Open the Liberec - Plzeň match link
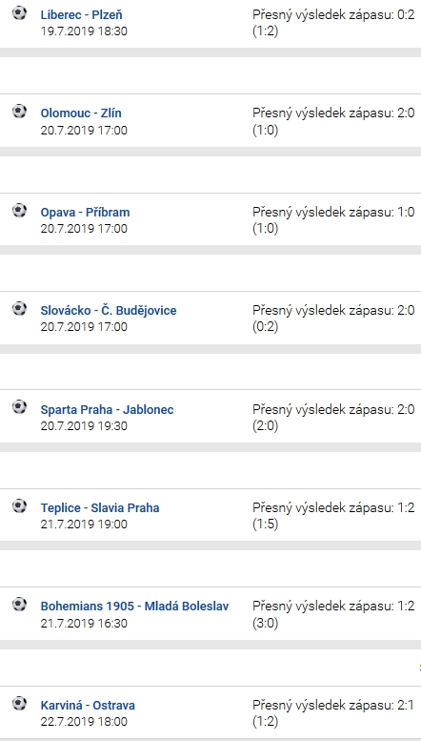Screen dimensions: 421x741 tap(81, 15)
